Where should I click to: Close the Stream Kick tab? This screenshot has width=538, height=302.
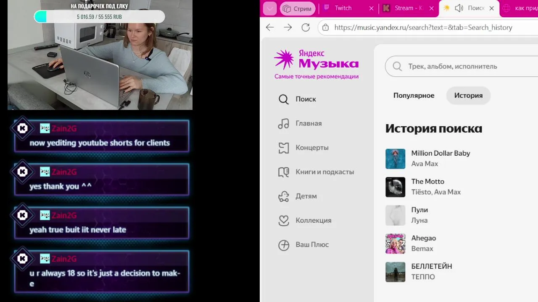pos(431,8)
